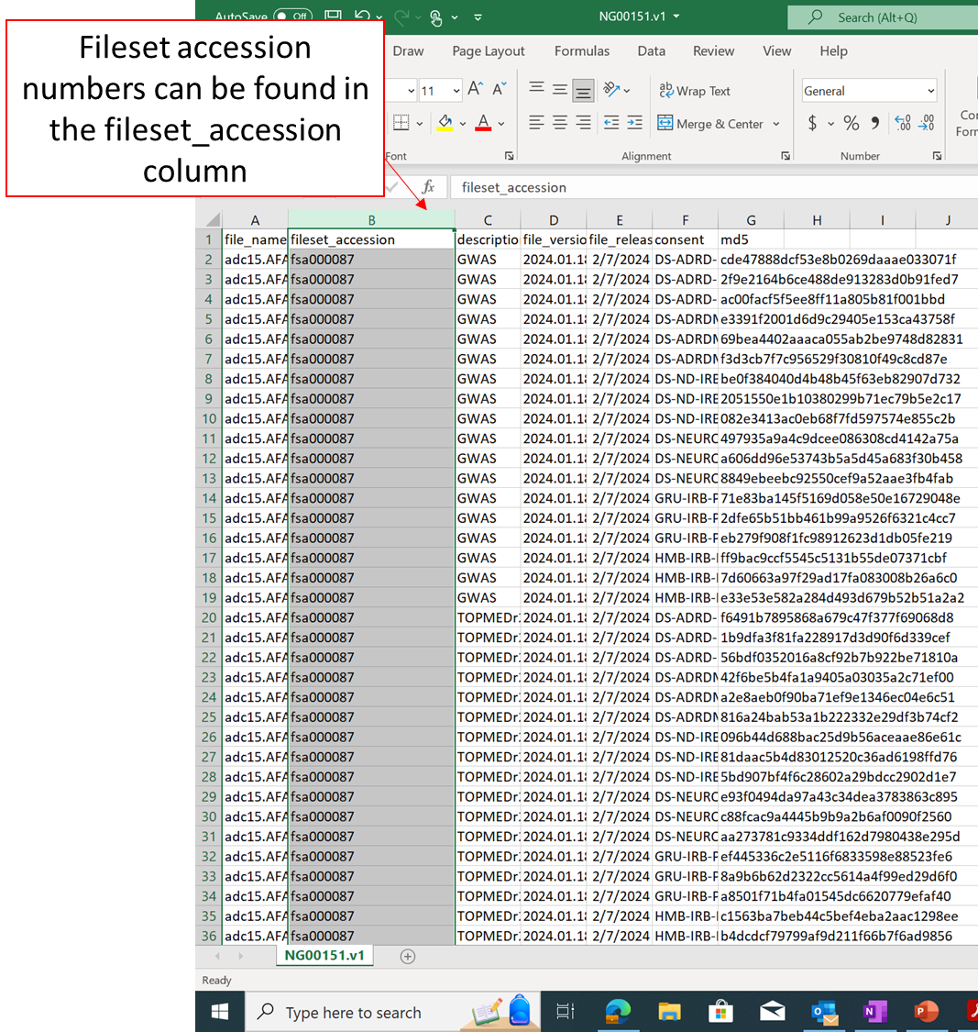The image size is (978, 1032).
Task: Click the Save icon in title bar
Action: (x=333, y=17)
